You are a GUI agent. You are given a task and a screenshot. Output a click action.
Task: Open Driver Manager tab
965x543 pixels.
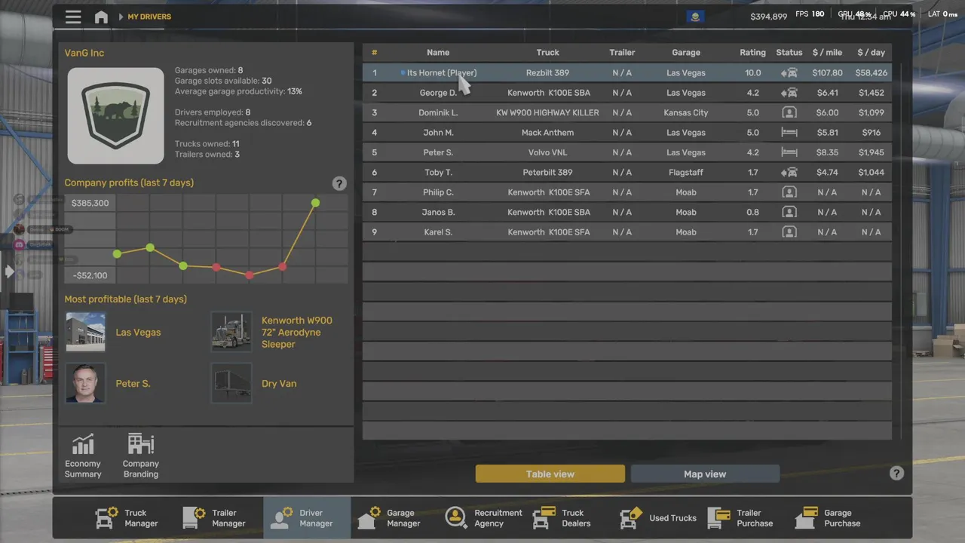point(307,517)
